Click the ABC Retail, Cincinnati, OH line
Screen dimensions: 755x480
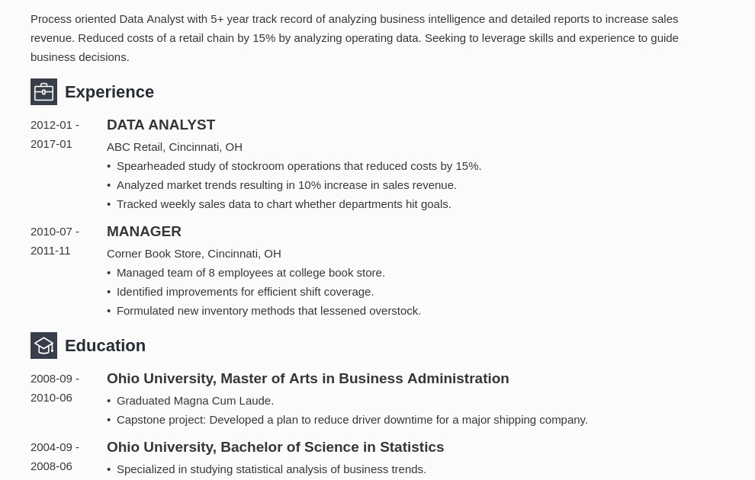click(x=175, y=147)
